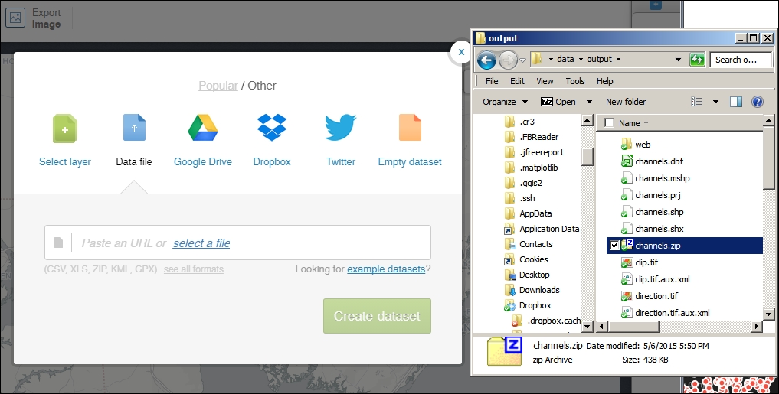The height and width of the screenshot is (394, 779).
Task: Open the File menu
Action: pyautogui.click(x=492, y=81)
